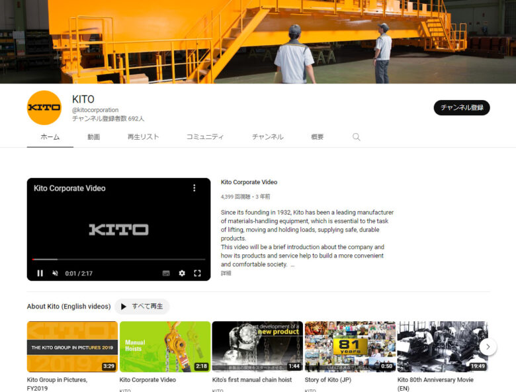Click the Kito Corporate Video title link
This screenshot has height=392, width=516.
[x=249, y=182]
